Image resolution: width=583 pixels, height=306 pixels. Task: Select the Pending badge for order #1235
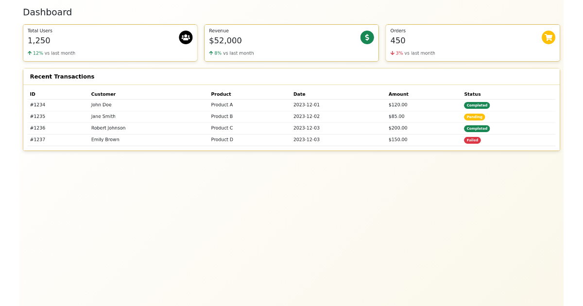click(x=474, y=117)
